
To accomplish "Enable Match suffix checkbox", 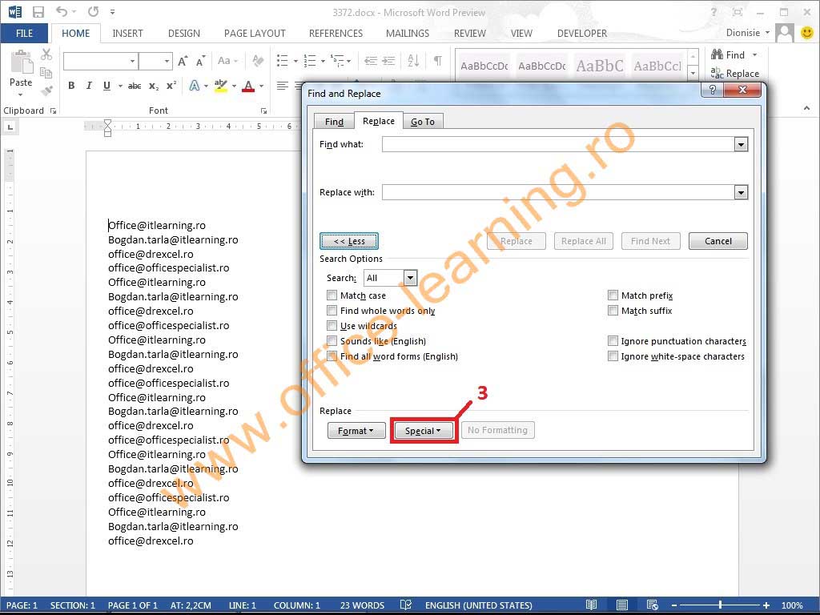I will pos(613,311).
